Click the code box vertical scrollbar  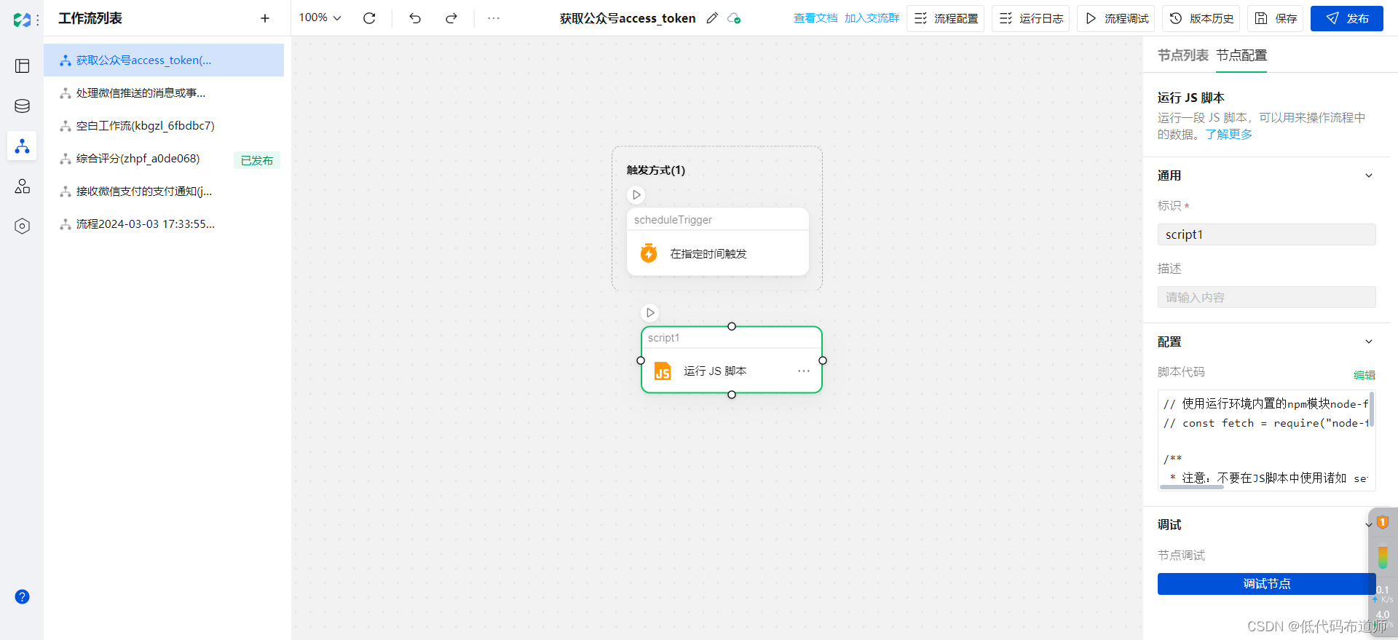[x=1372, y=410]
